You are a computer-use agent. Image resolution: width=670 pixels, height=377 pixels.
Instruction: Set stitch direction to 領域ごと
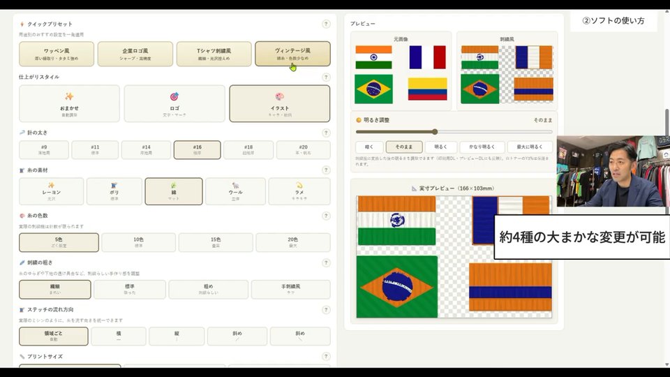(x=54, y=336)
